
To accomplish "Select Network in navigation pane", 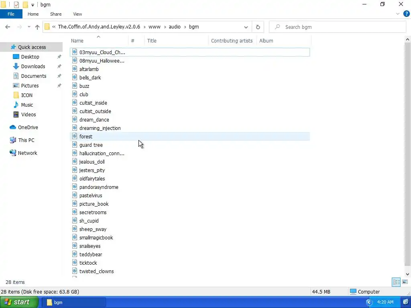I will click(27, 153).
